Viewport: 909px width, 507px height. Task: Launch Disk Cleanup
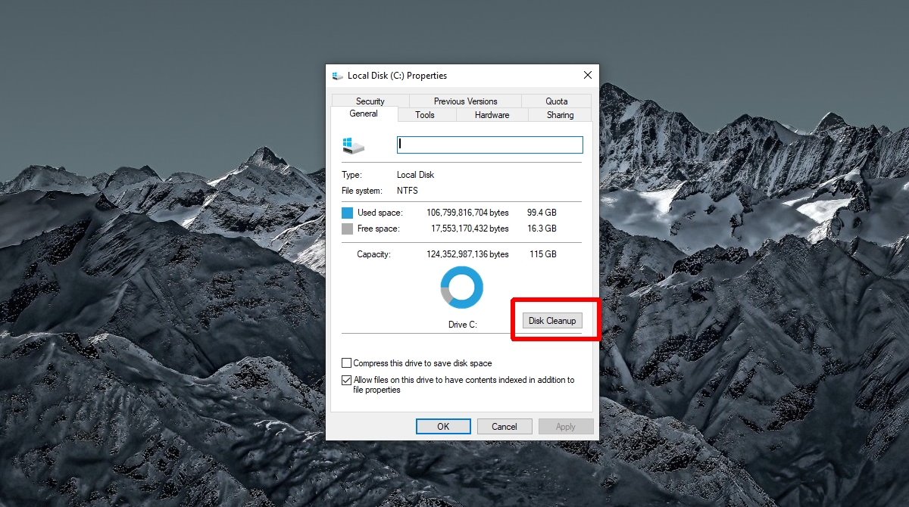pyautogui.click(x=552, y=321)
